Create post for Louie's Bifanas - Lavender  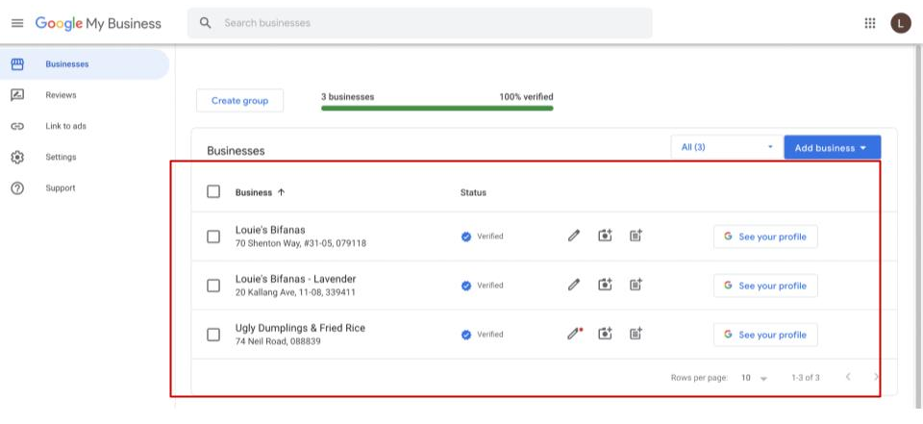(636, 285)
